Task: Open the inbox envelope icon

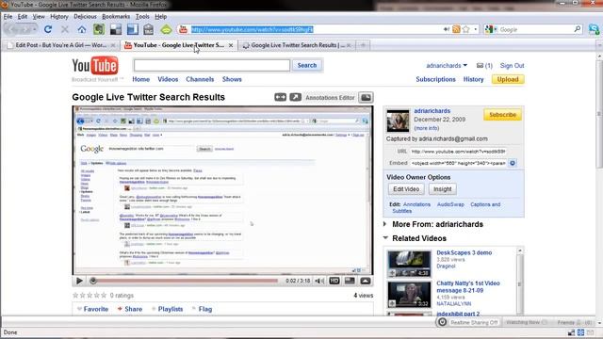Action: 480,66
